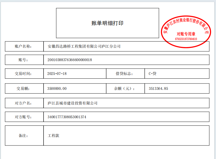
Task: Click the 工程款 remark text
Action: coord(53,135)
